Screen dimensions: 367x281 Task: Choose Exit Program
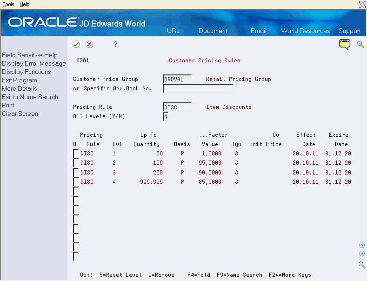click(20, 80)
